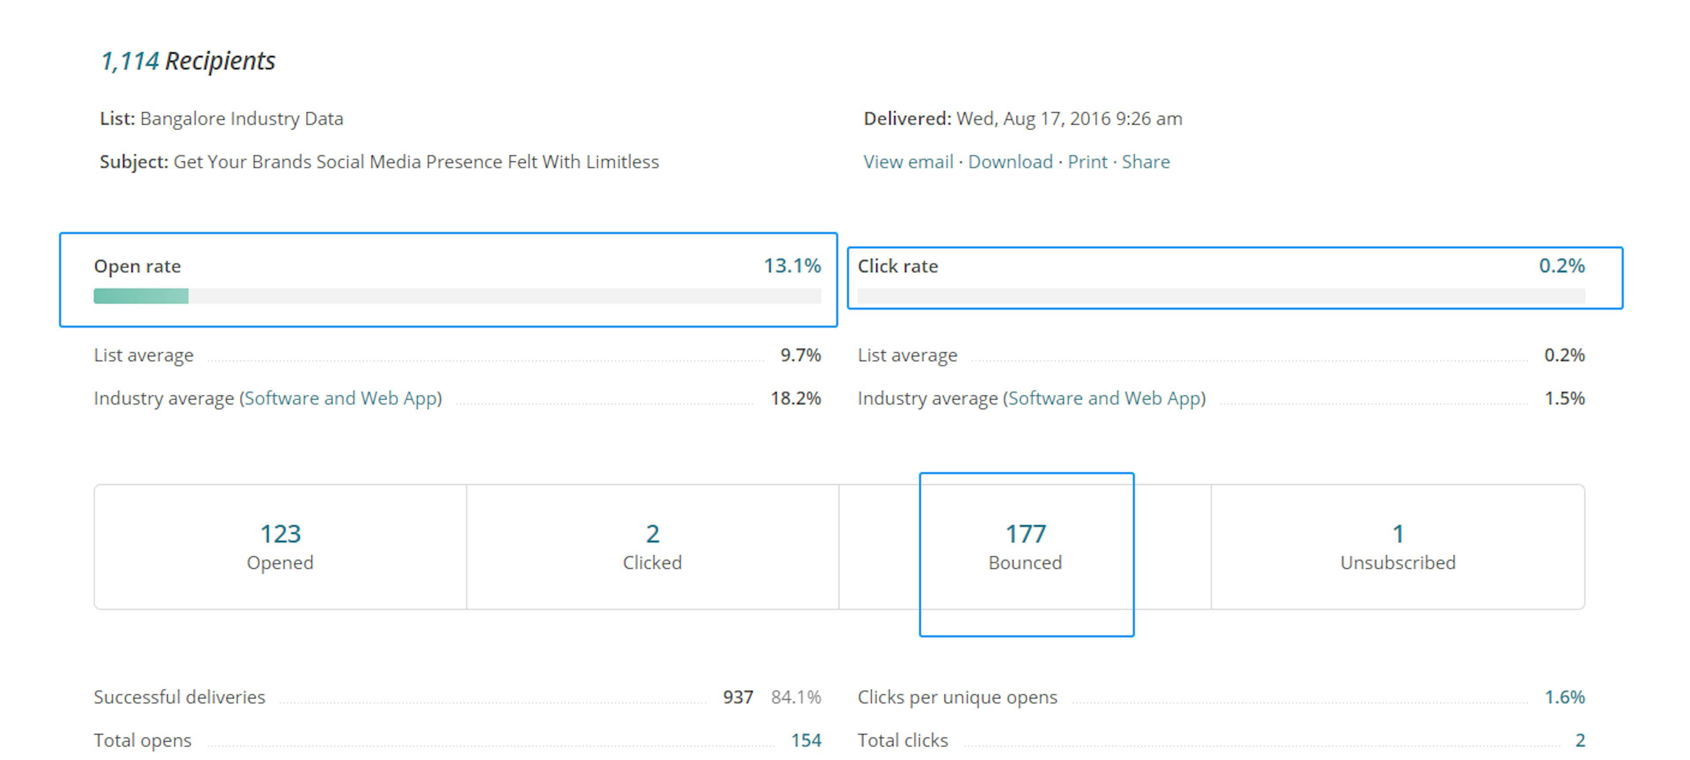The width and height of the screenshot is (1690, 760).
Task: Click the 1,114 recipients count
Action: (x=129, y=61)
